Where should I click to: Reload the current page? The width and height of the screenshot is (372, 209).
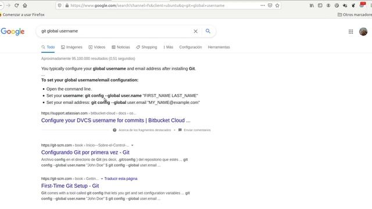click(17, 5)
